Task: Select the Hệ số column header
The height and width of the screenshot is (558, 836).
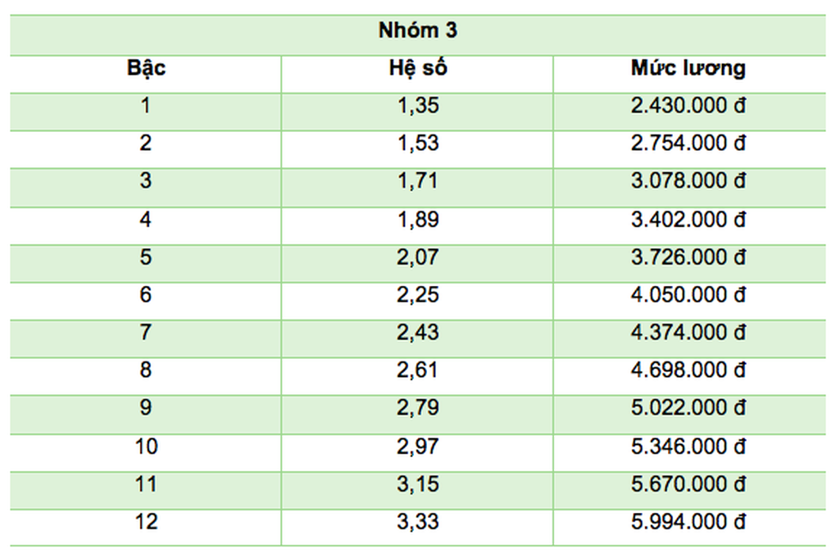Action: point(418,68)
